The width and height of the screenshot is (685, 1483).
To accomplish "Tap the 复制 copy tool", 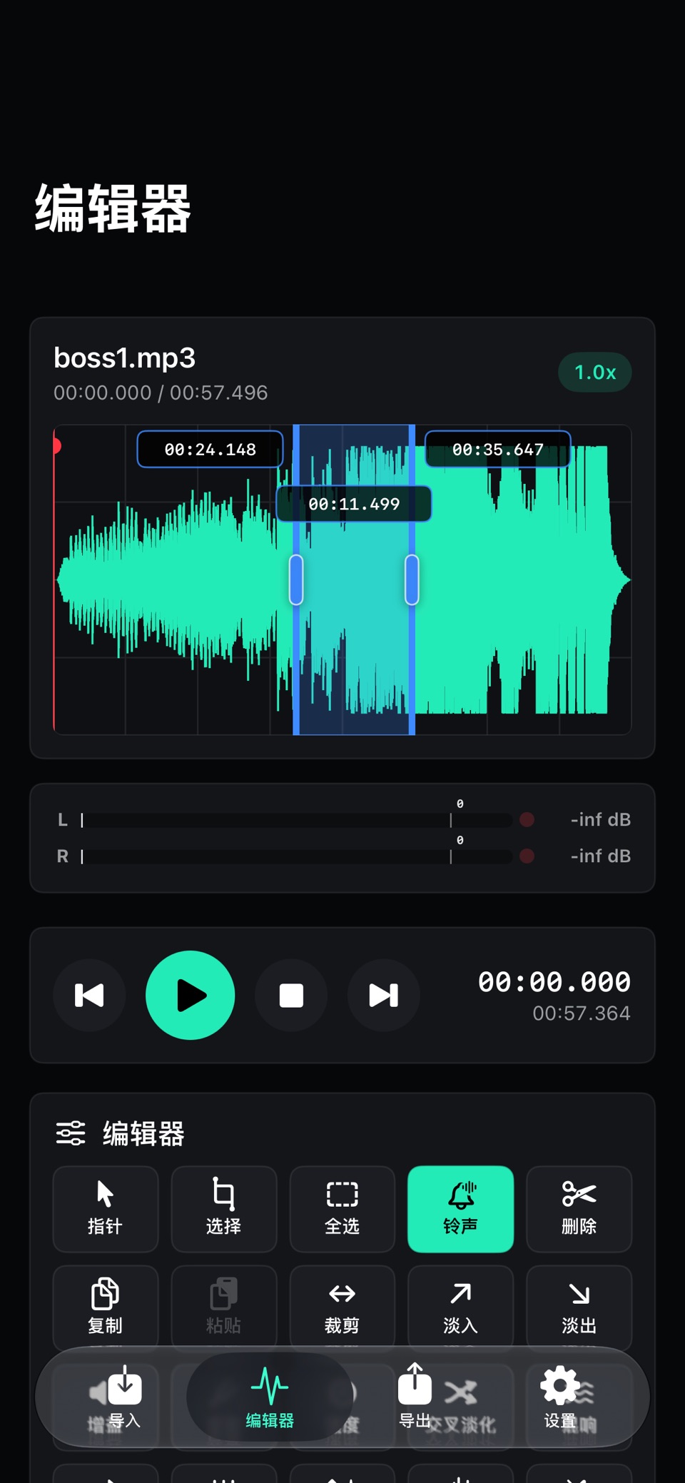I will point(106,1307).
